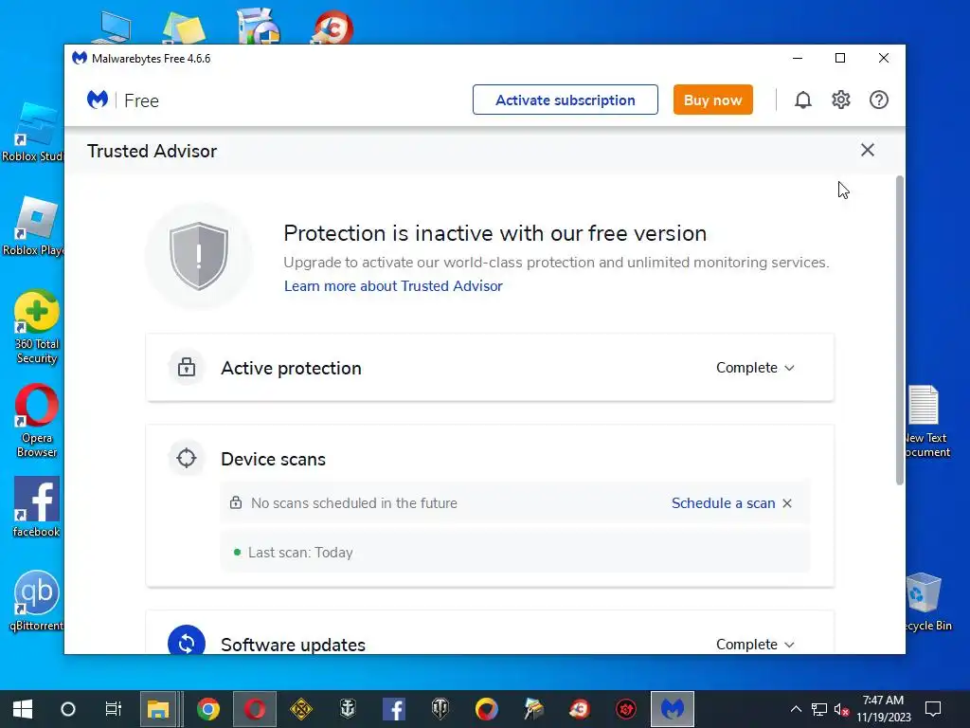Open the qBittorrent desktop shortcut
This screenshot has height=728, width=970.
tap(37, 600)
